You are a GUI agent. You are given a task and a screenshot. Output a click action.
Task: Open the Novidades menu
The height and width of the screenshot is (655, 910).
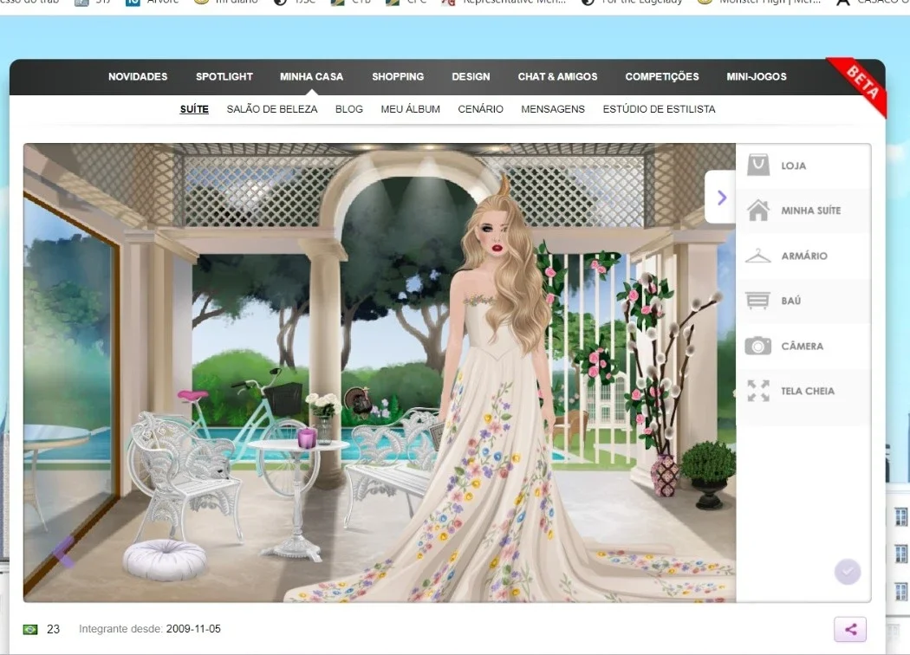click(x=138, y=76)
